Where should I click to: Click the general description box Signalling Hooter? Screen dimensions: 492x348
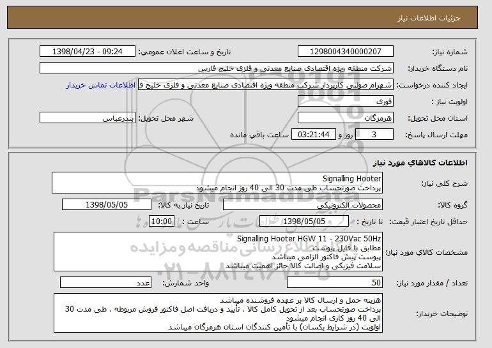217,183
